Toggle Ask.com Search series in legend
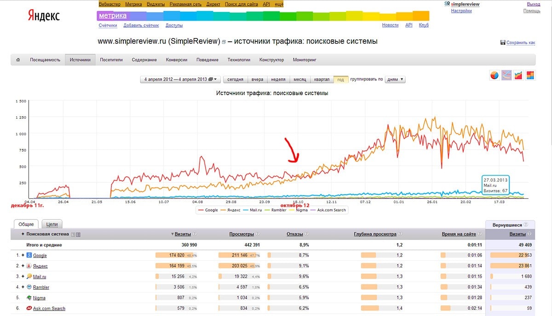This screenshot has height=316, width=552. tap(327, 210)
